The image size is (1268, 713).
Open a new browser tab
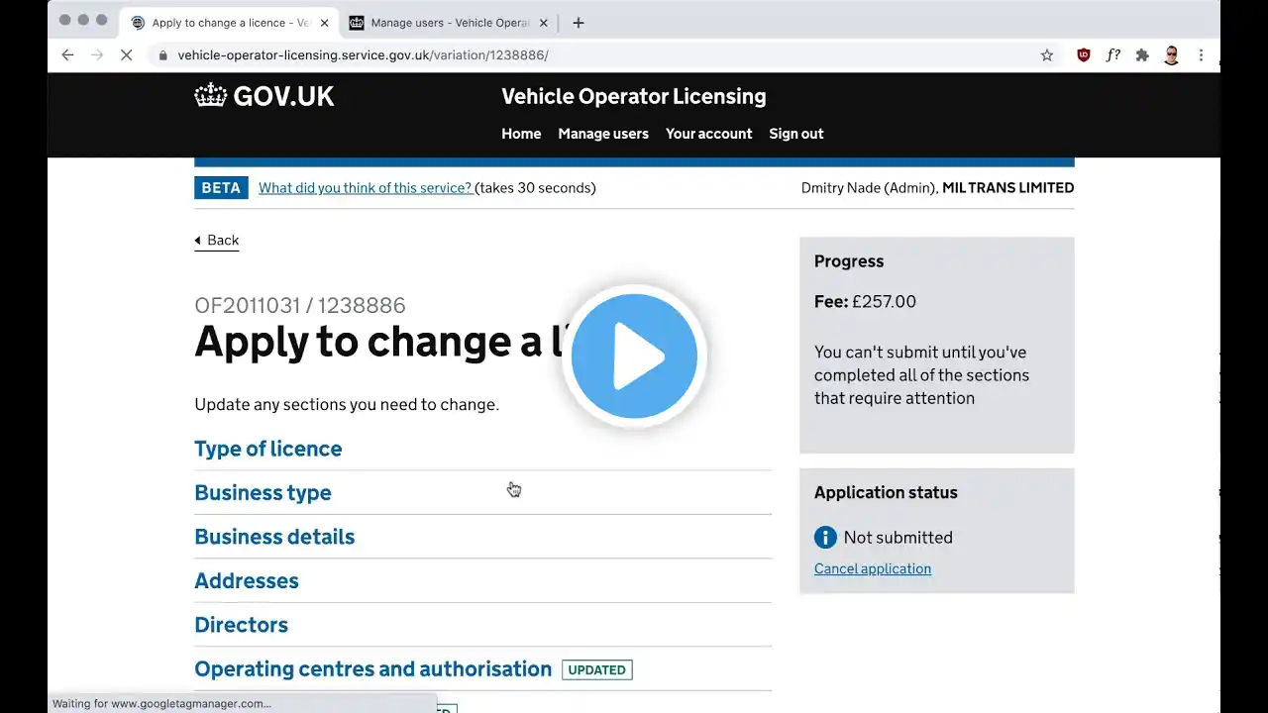[579, 23]
